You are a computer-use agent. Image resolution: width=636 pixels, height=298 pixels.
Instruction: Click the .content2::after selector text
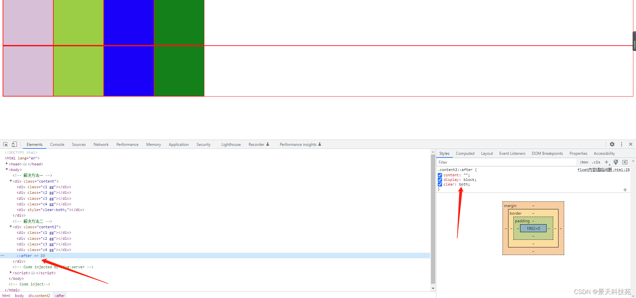pyautogui.click(x=455, y=170)
